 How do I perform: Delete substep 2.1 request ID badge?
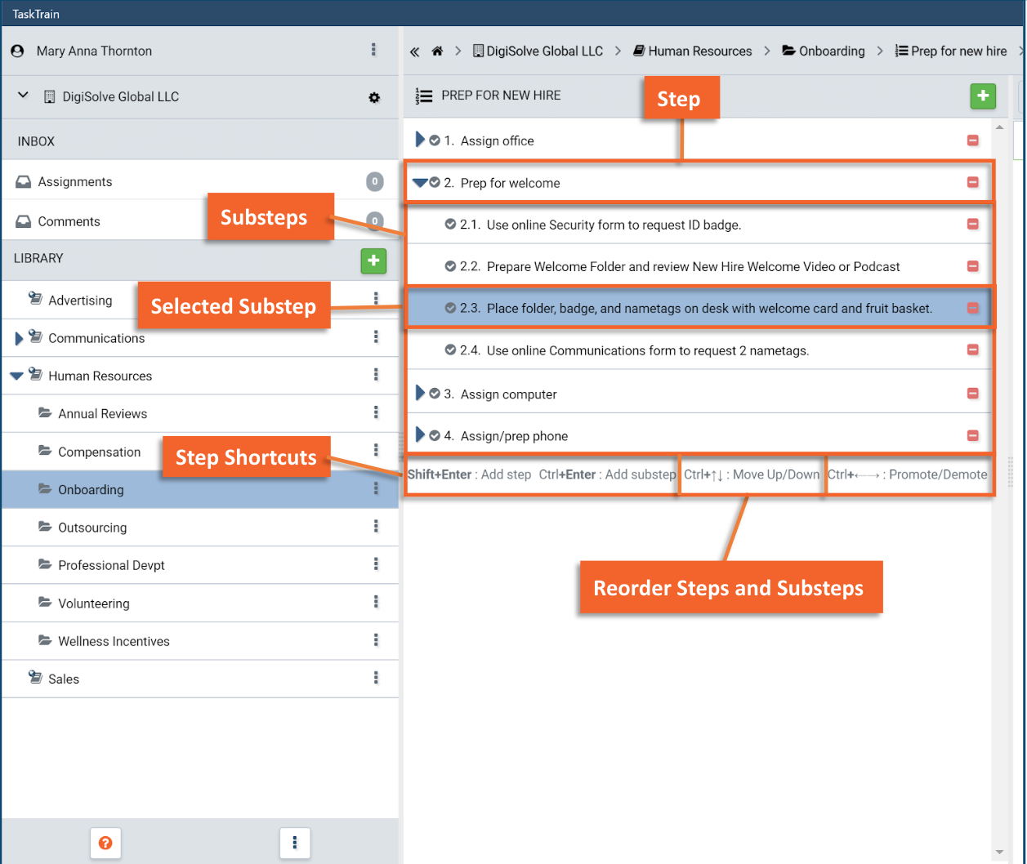tap(972, 224)
